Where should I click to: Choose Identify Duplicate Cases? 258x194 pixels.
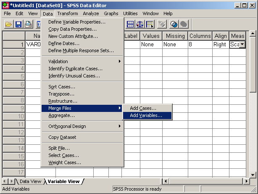[x=82, y=69]
